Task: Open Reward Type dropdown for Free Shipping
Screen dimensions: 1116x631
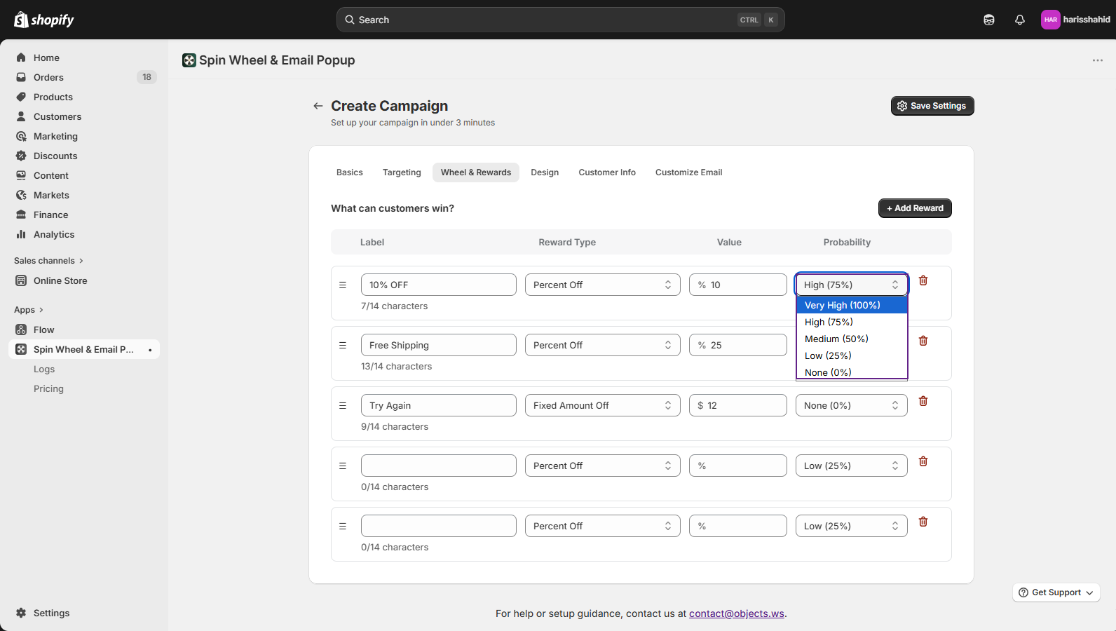Action: [x=603, y=345]
